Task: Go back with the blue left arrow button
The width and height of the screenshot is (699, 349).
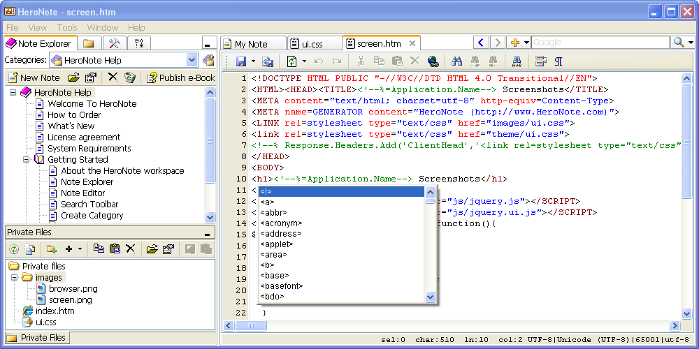Action: pyautogui.click(x=481, y=43)
